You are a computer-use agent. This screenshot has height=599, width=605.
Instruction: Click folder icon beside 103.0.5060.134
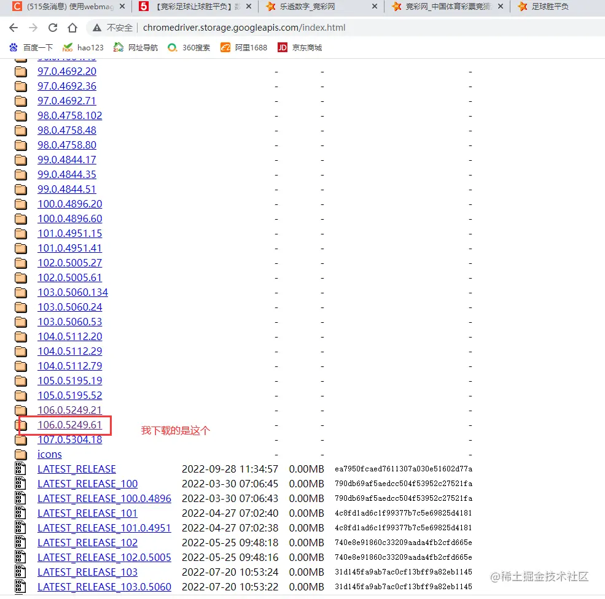[21, 293]
